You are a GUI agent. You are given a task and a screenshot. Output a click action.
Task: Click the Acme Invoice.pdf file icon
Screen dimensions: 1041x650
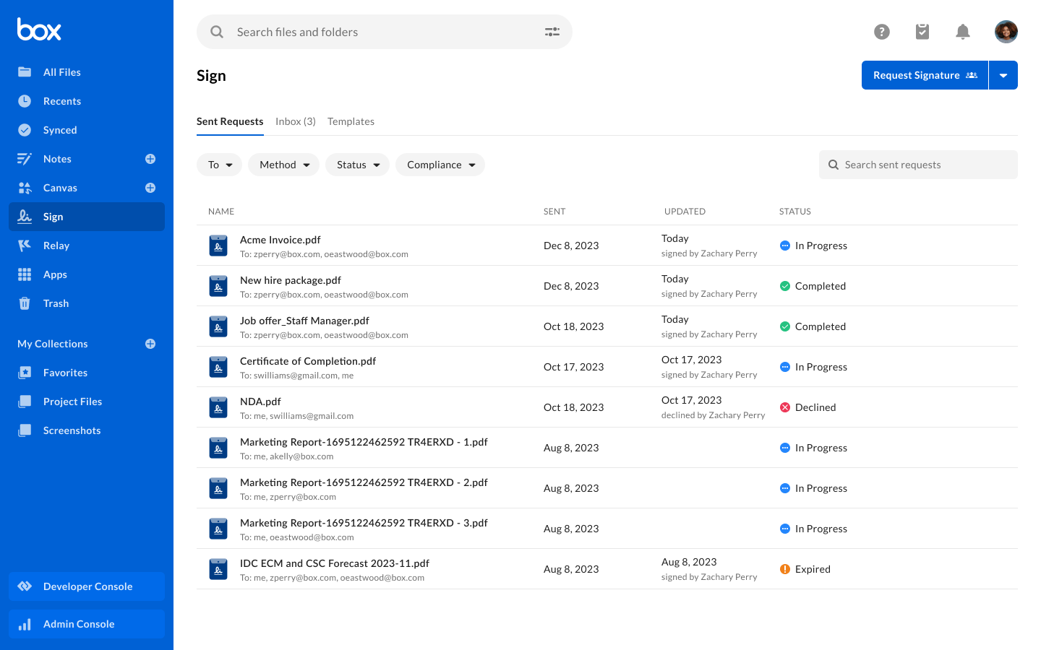[x=218, y=246]
